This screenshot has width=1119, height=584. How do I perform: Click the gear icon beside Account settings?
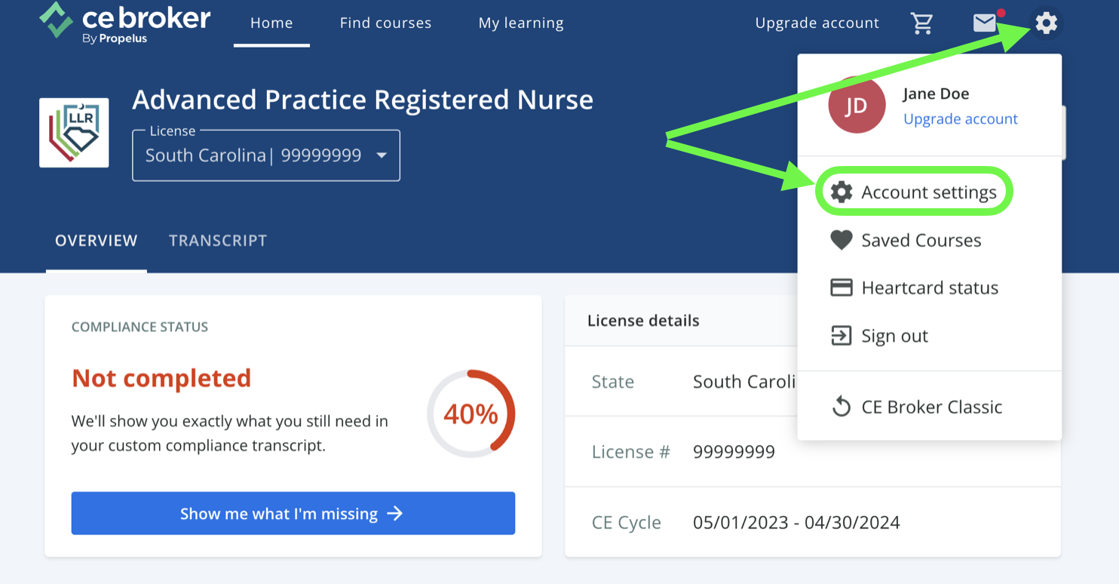pos(842,192)
